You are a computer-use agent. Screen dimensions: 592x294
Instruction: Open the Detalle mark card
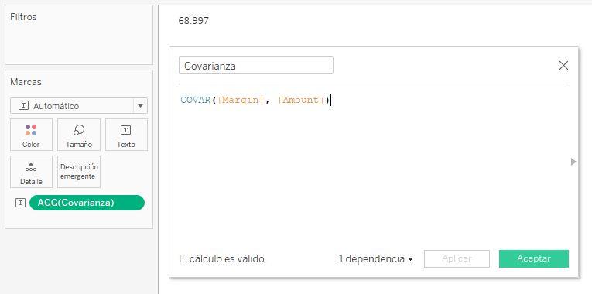[x=31, y=172]
